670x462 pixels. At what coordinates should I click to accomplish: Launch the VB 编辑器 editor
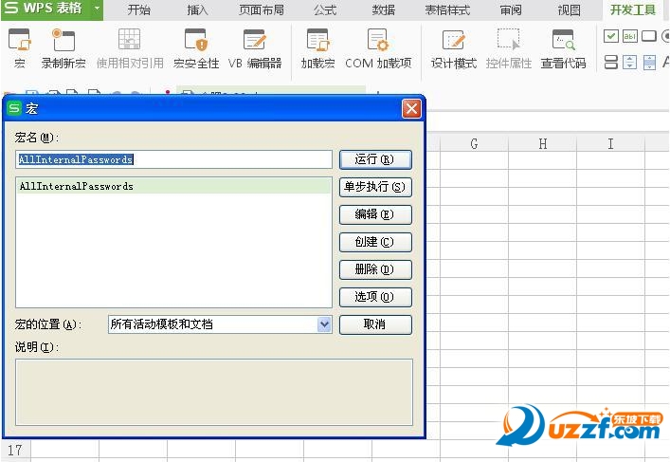pos(255,47)
